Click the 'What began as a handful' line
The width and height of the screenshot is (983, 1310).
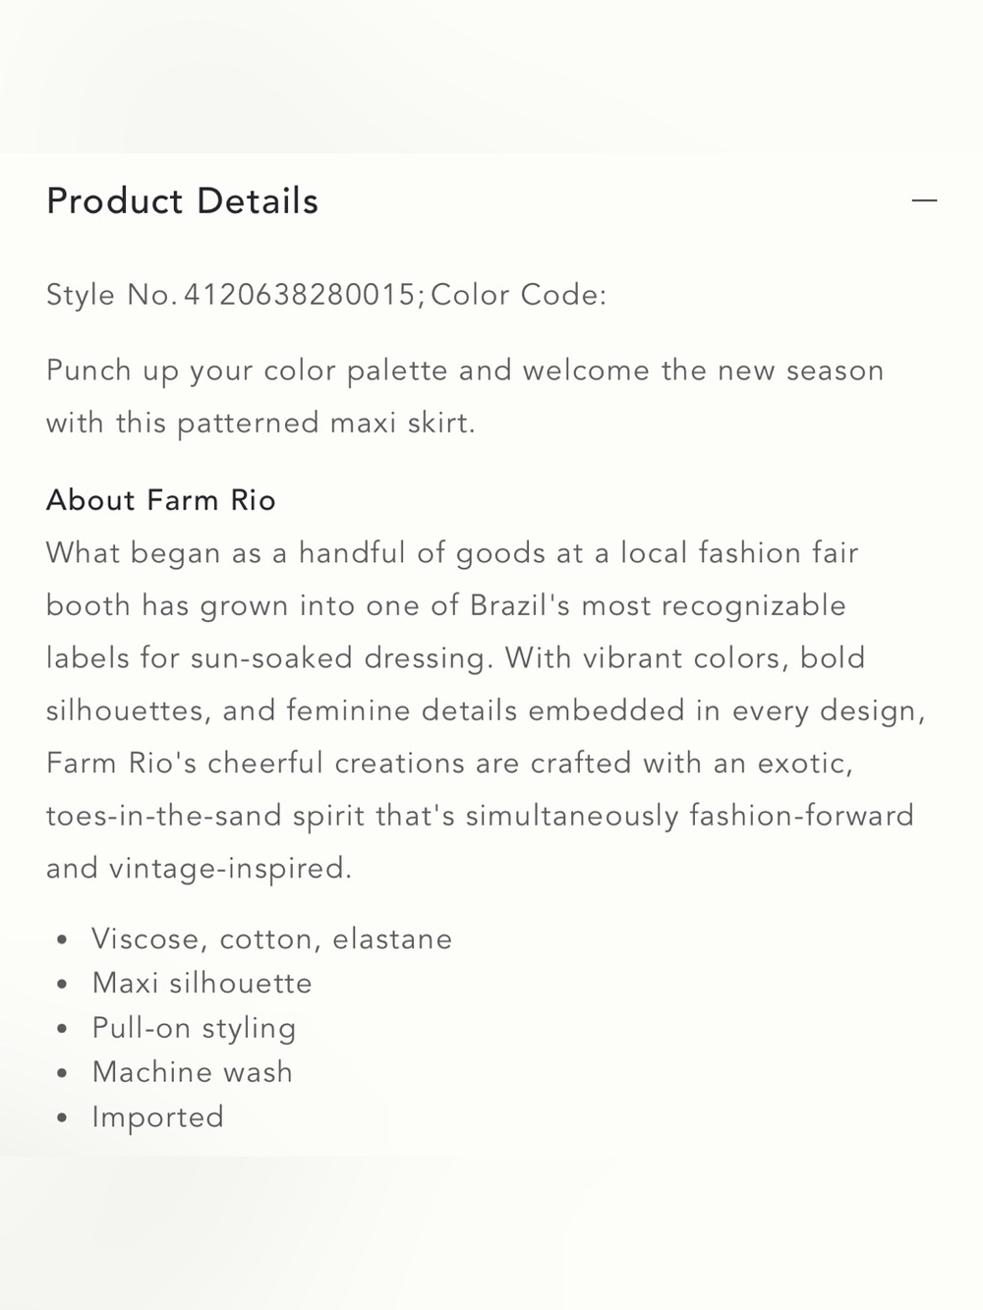[x=452, y=553]
